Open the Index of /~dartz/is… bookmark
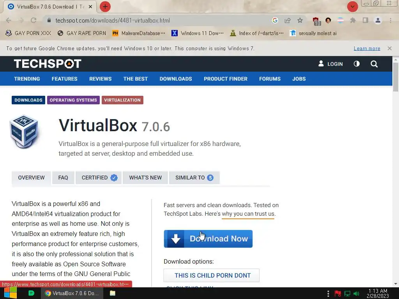 [256, 33]
